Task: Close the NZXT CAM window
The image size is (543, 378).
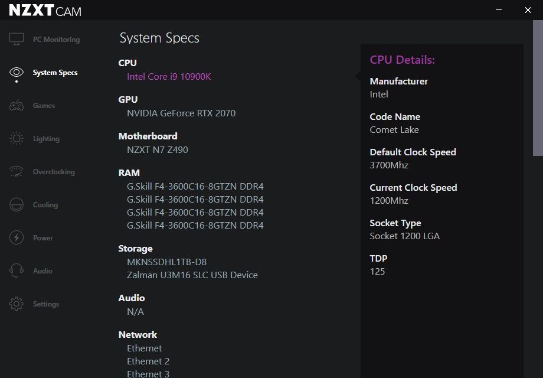Action: tap(528, 10)
